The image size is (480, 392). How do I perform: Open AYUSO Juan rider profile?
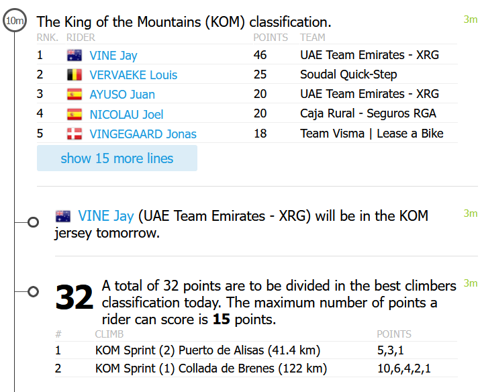pos(122,95)
